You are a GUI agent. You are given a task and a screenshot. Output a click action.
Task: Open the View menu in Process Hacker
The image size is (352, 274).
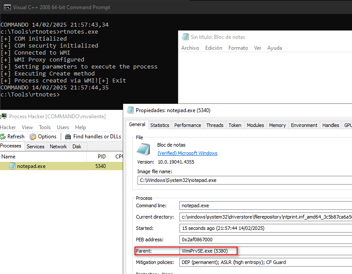[27, 127]
